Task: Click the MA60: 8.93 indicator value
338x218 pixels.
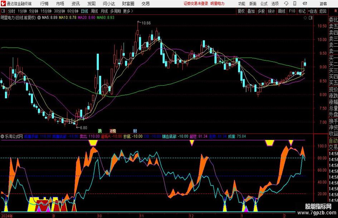Action: 106,18
